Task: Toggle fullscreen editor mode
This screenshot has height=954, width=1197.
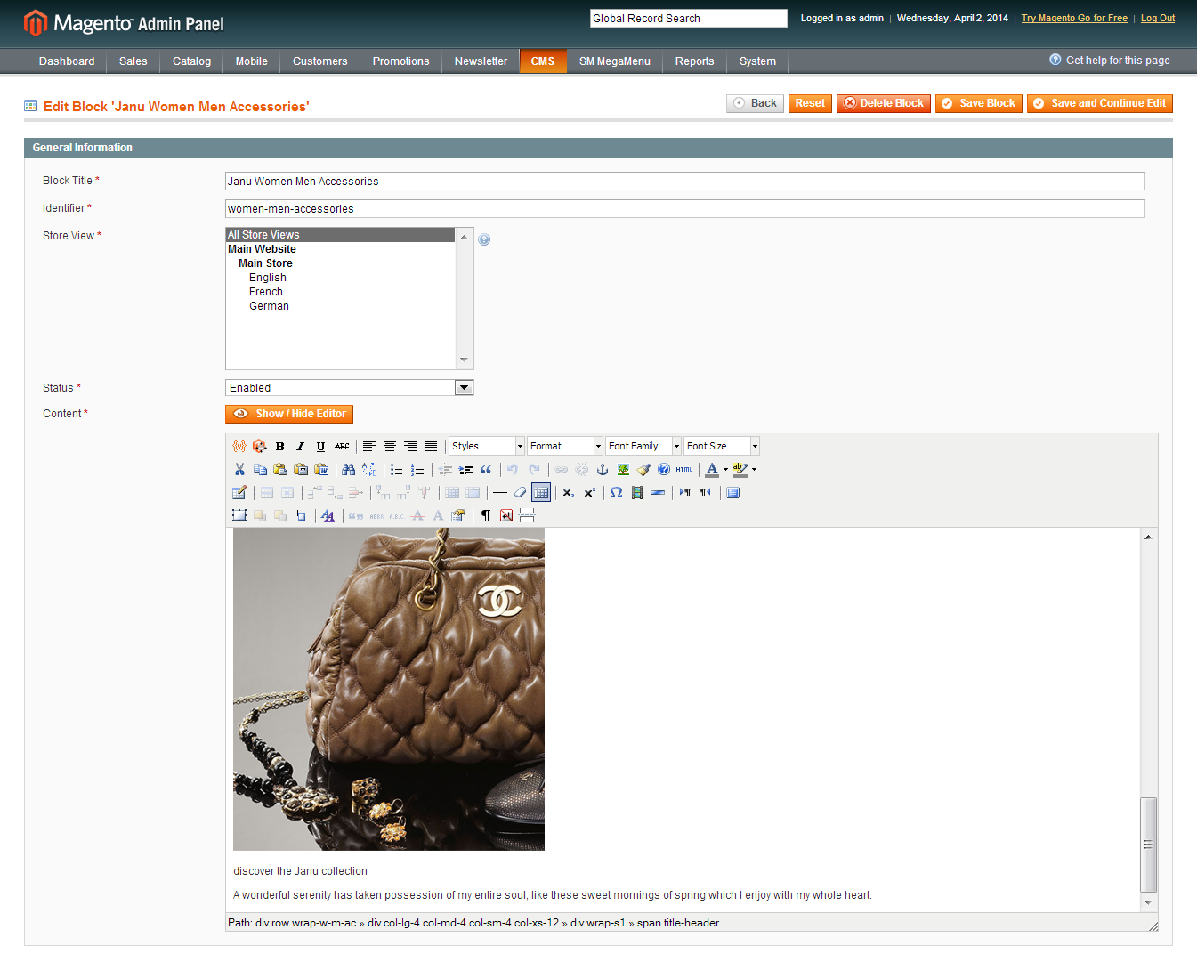Action: pyautogui.click(x=732, y=492)
